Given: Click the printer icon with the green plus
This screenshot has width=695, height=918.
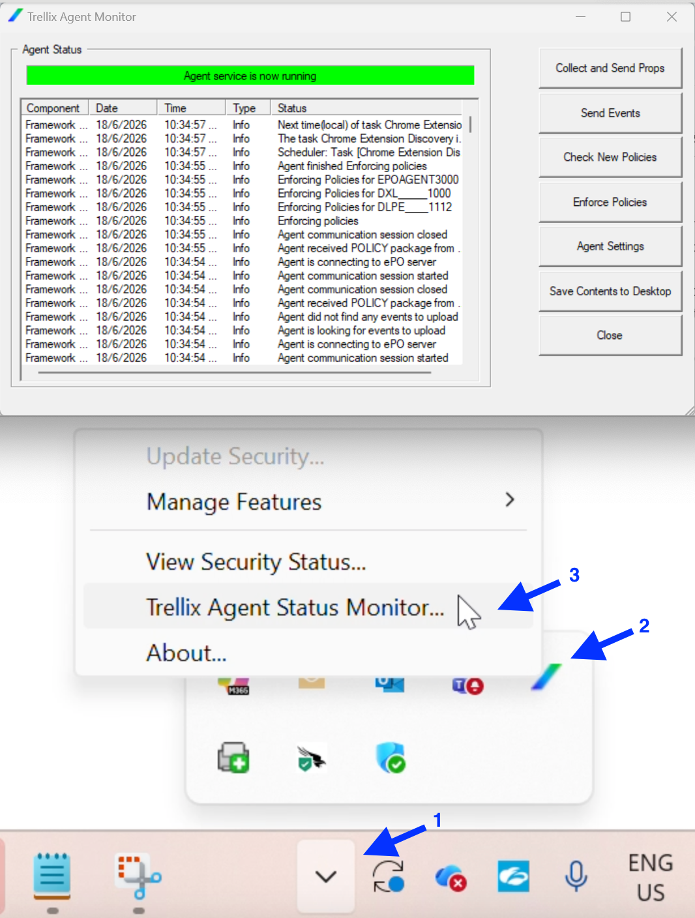Looking at the screenshot, I should pos(233,758).
